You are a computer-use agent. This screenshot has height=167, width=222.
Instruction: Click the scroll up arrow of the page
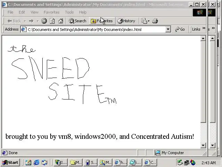click(x=203, y=38)
